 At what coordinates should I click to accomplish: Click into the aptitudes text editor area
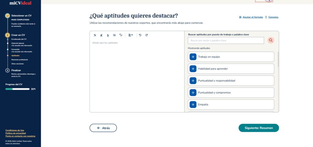137,76
